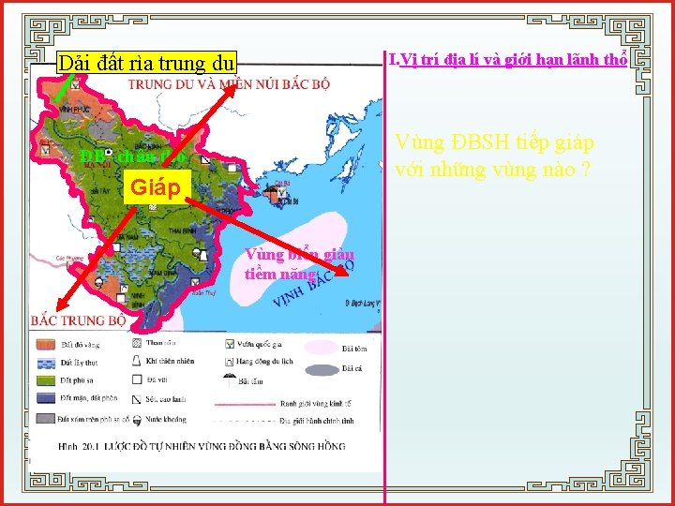The height and width of the screenshot is (506, 675).
Task: Click the pink Ranh giới vùng kinh tế line sample
Action: (245, 404)
